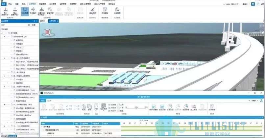
Task: Clear the WBS search box with the X
Action: pyautogui.click(x=29, y=25)
